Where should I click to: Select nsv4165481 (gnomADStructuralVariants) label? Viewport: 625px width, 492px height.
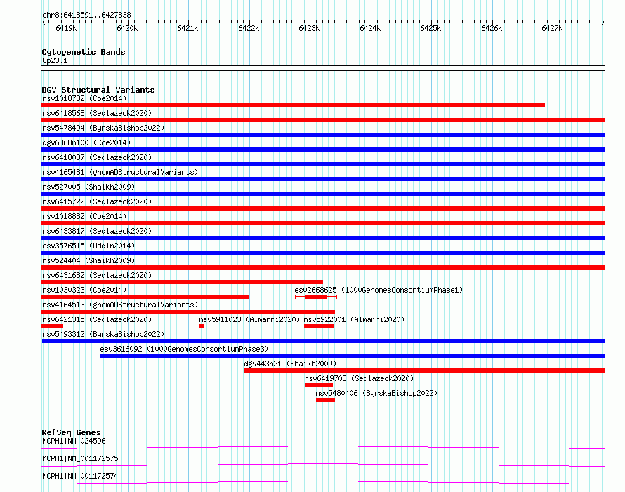120,172
